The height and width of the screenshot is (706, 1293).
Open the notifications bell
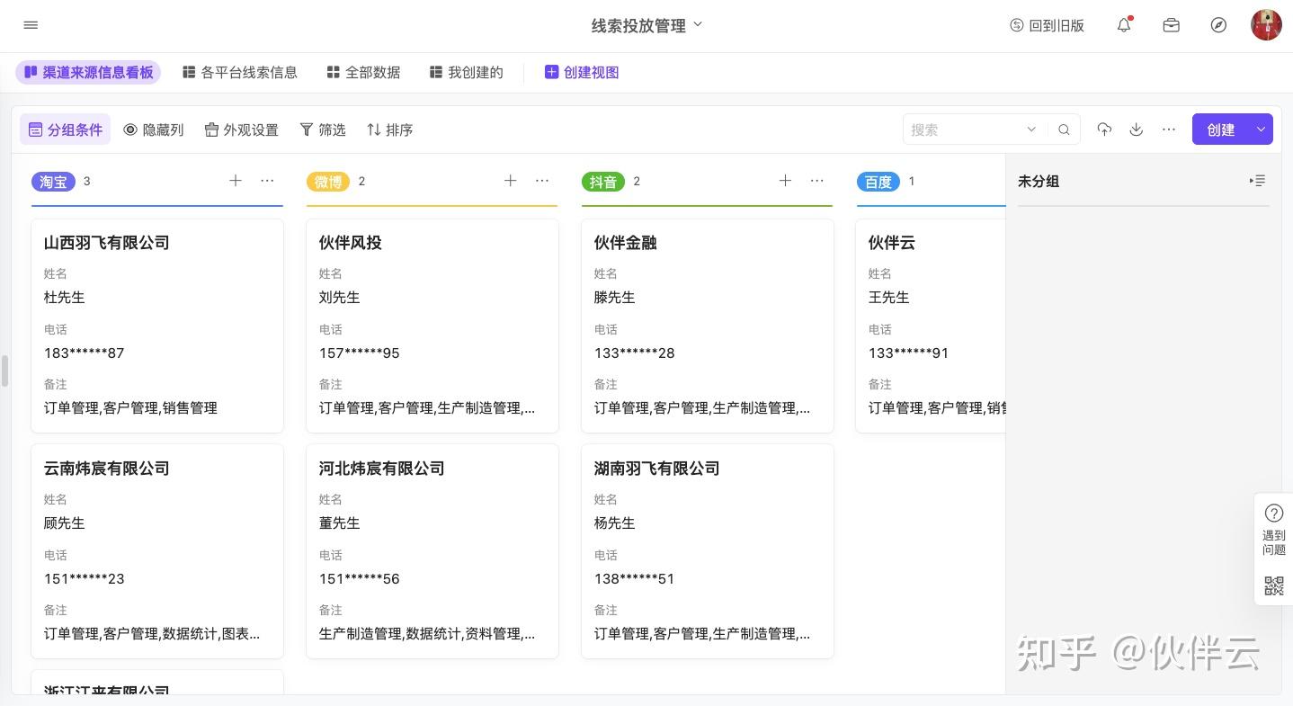[1124, 25]
